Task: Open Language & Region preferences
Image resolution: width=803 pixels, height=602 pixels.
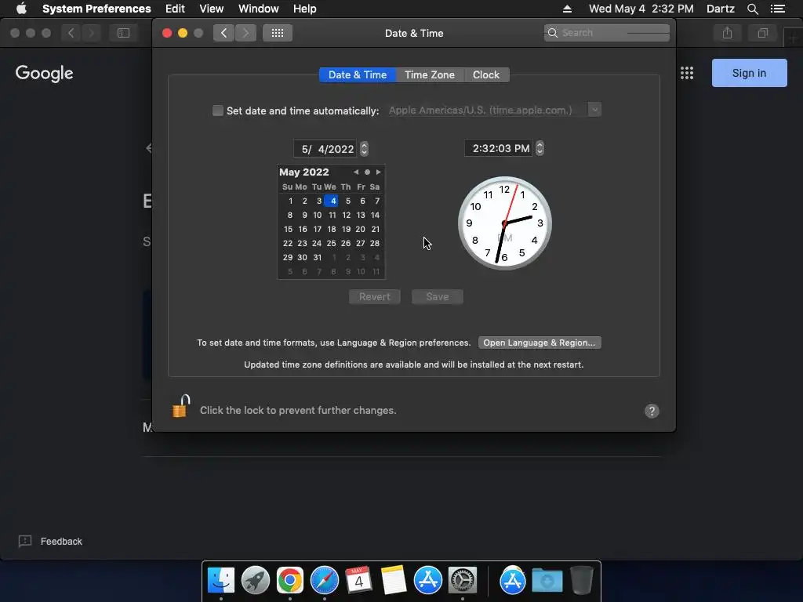Action: tap(540, 343)
